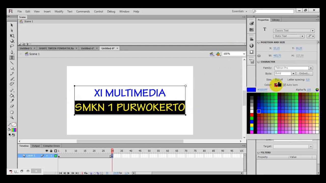
Task: Open the Transform panel icon
Action: pos(252,52)
